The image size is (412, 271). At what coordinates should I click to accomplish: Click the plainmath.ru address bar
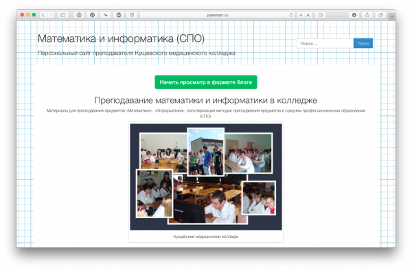tap(217, 15)
